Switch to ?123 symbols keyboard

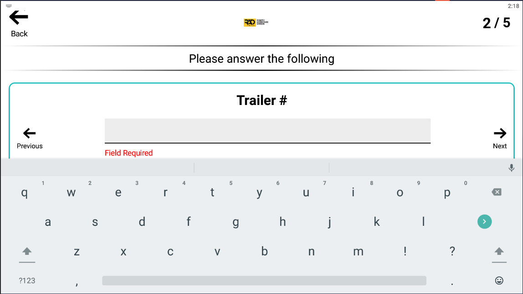27,281
